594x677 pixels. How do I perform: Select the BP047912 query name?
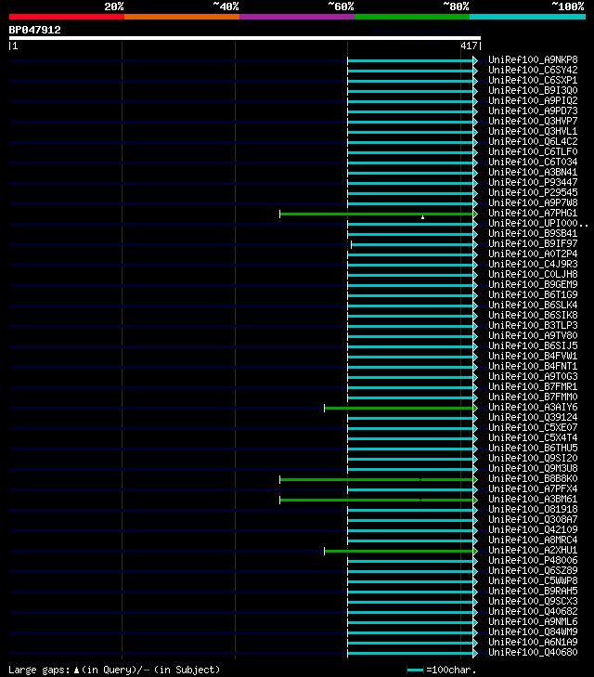(x=35, y=30)
